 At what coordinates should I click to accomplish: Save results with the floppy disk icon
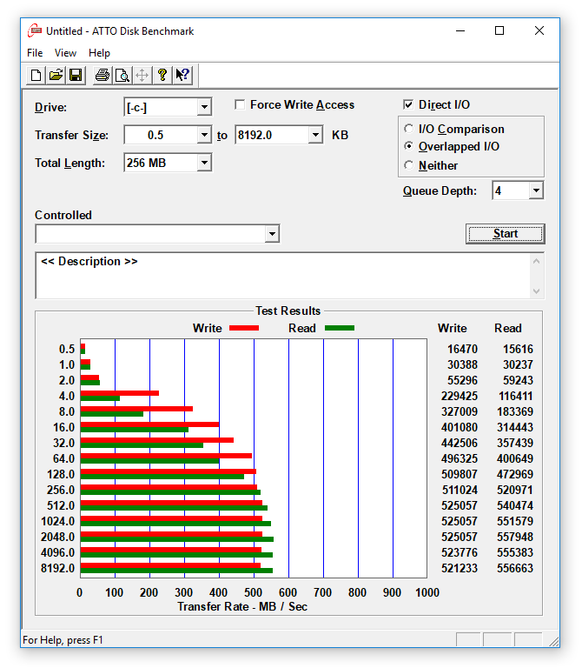coord(75,75)
